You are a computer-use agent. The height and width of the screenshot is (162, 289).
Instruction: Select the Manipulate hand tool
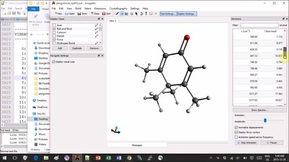131,13
